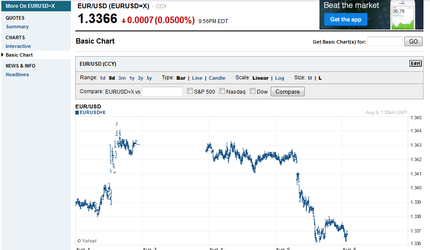Click the Get Basic Chart symbol input

click(384, 41)
